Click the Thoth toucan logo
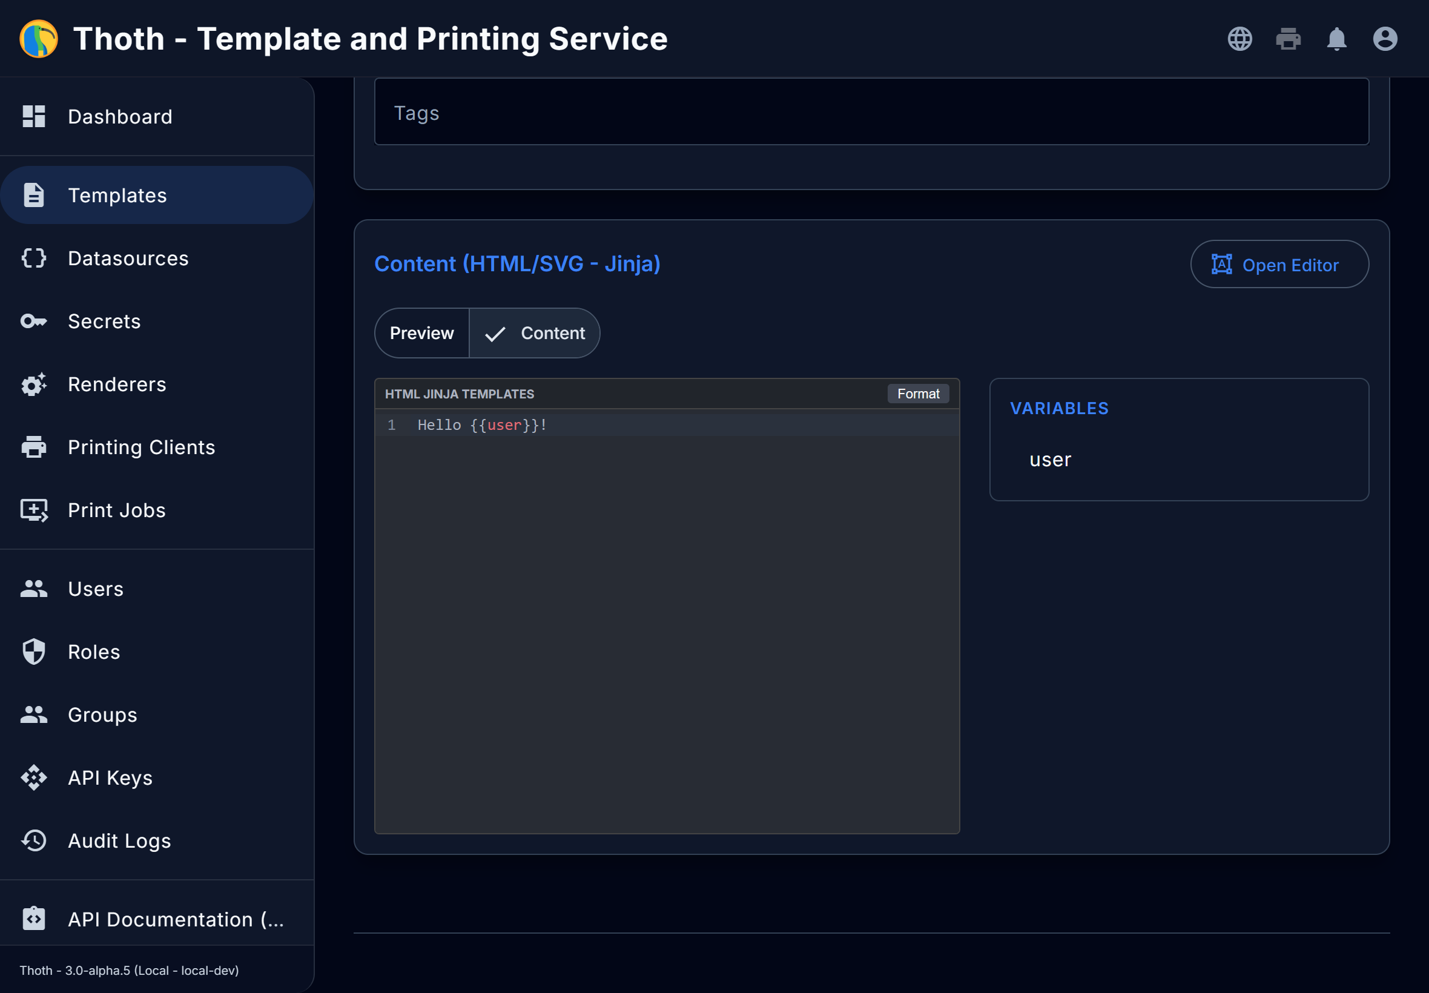This screenshot has height=993, width=1429. [x=39, y=39]
